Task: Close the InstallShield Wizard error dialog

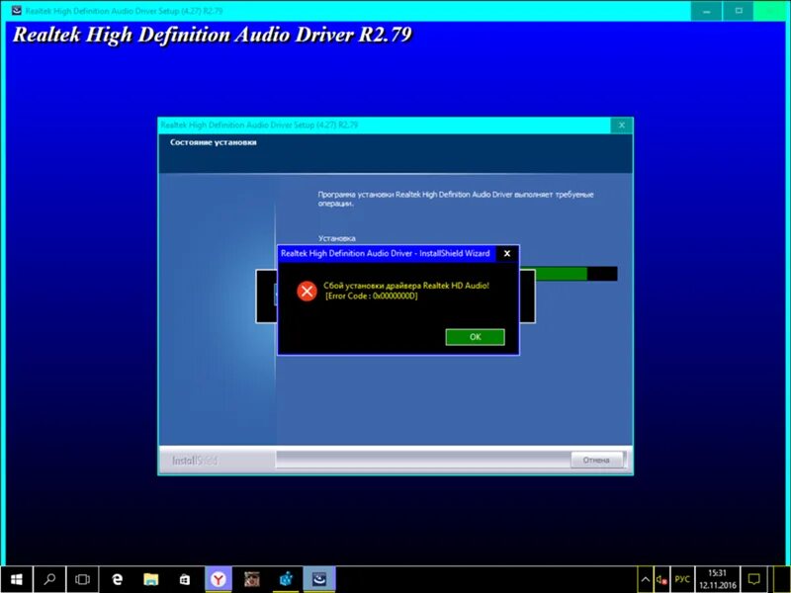Action: [x=507, y=254]
